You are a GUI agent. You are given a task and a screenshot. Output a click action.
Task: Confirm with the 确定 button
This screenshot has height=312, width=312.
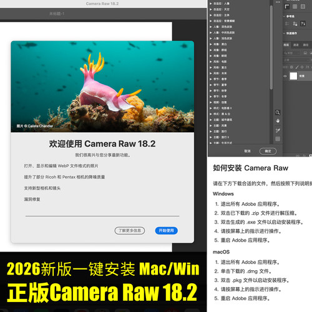[268, 151]
